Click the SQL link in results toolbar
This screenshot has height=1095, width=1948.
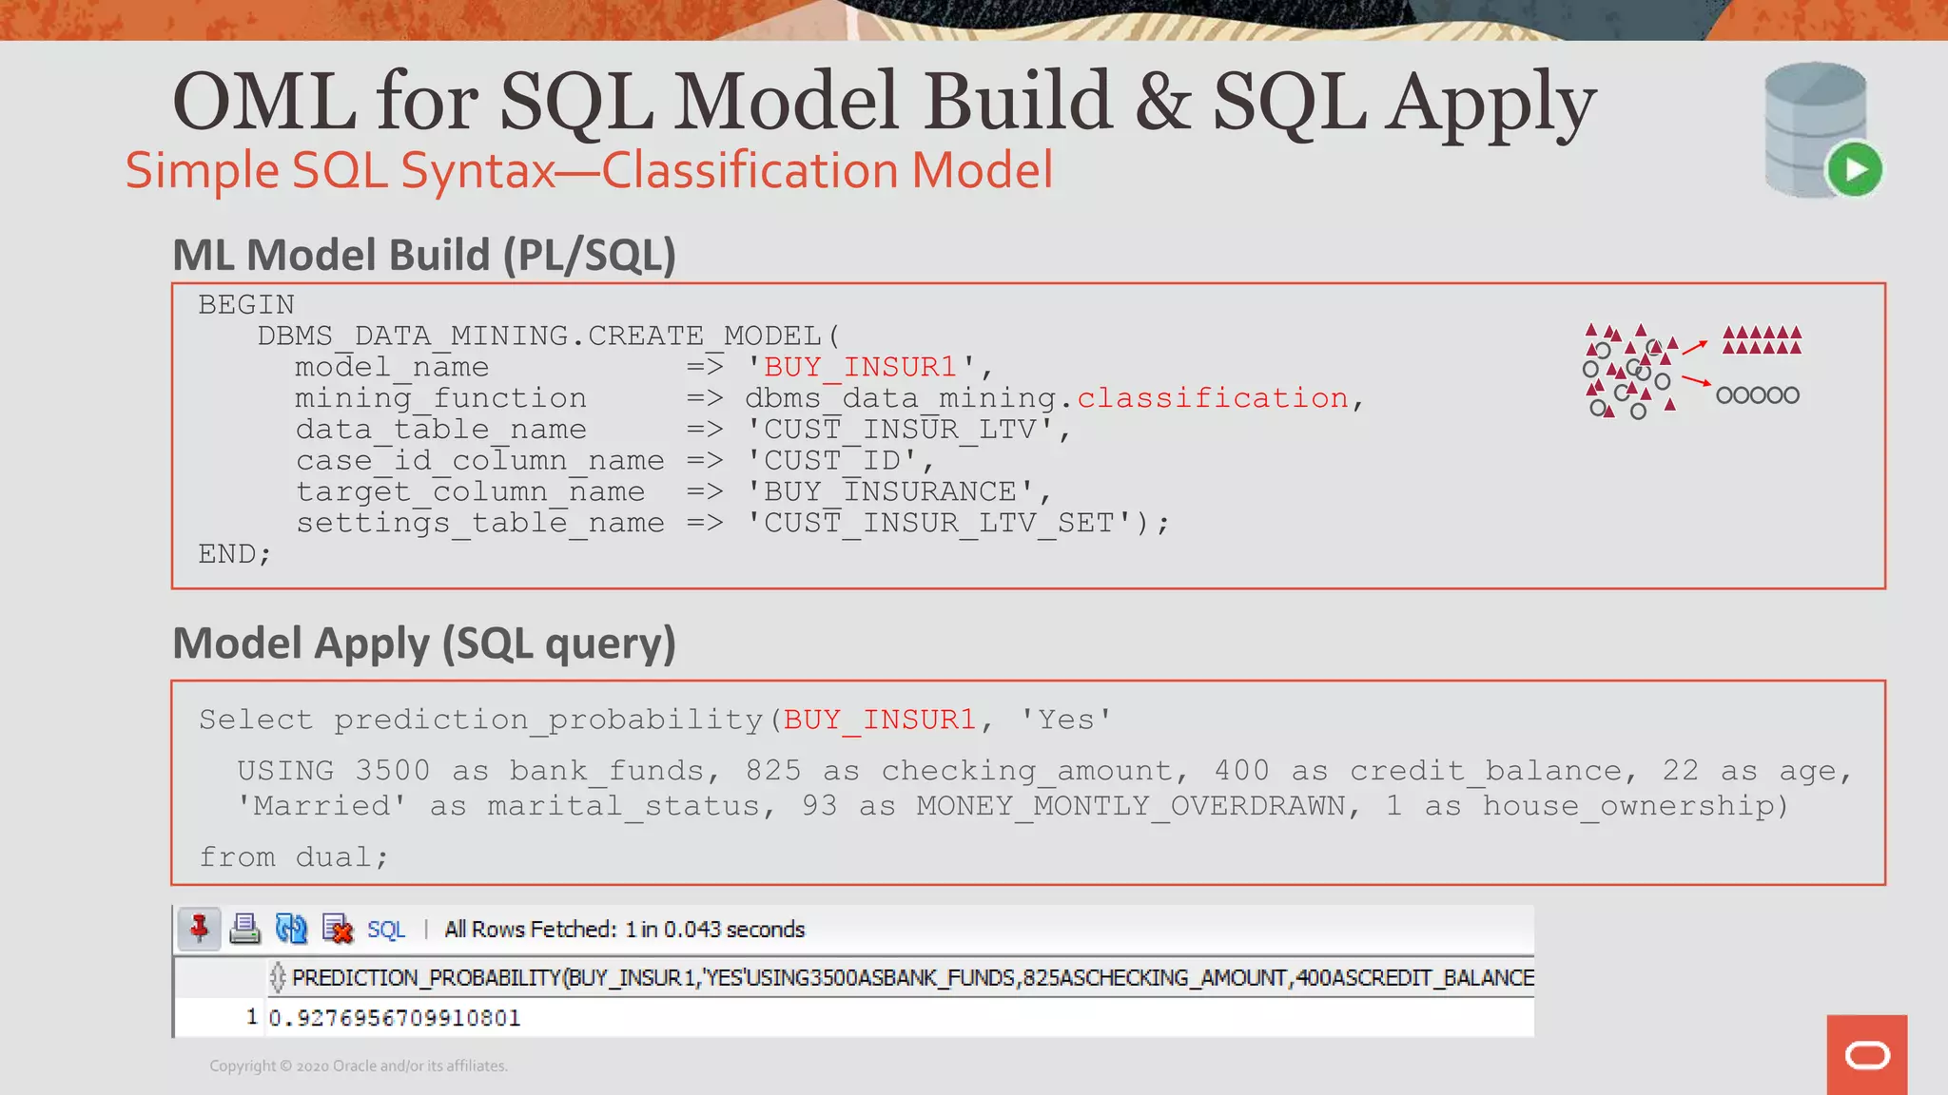385,930
